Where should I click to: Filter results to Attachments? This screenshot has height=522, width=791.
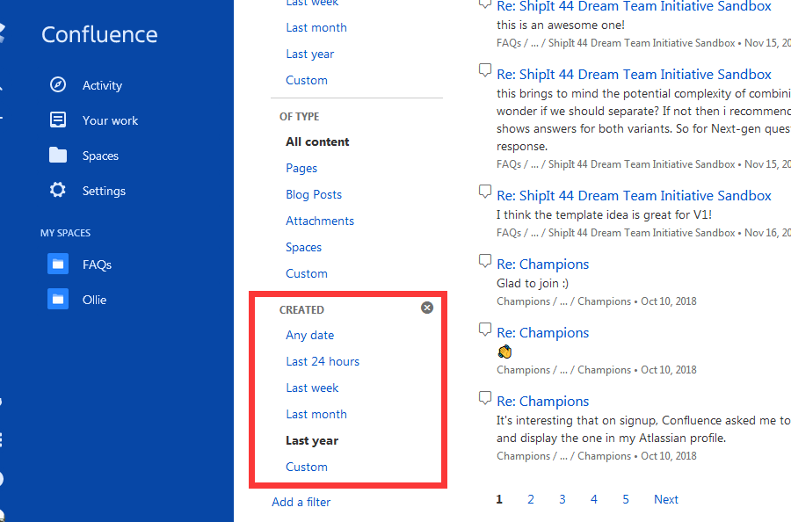point(320,221)
